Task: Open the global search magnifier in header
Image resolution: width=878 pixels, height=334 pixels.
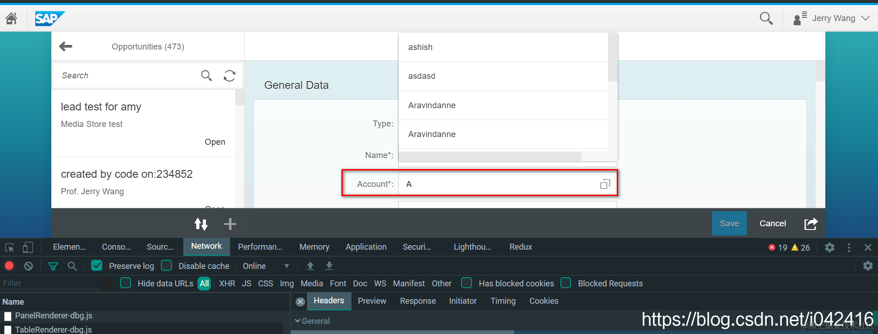Action: pyautogui.click(x=766, y=18)
